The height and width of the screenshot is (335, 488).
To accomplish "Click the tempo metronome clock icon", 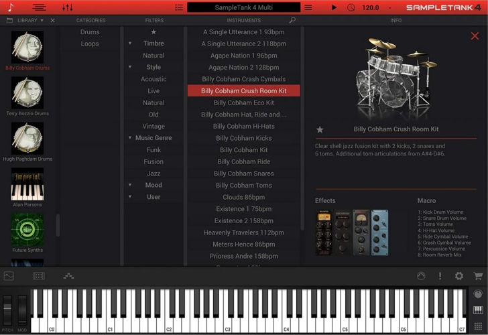I will click(x=352, y=7).
